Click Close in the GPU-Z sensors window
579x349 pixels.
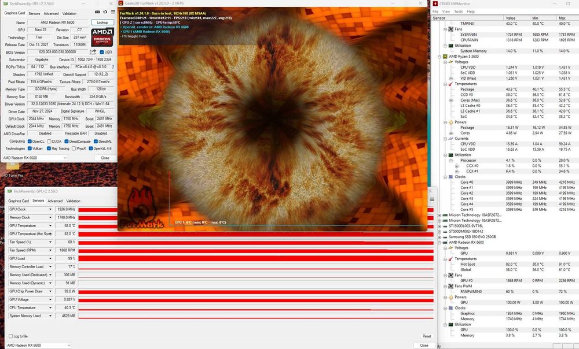424,346
